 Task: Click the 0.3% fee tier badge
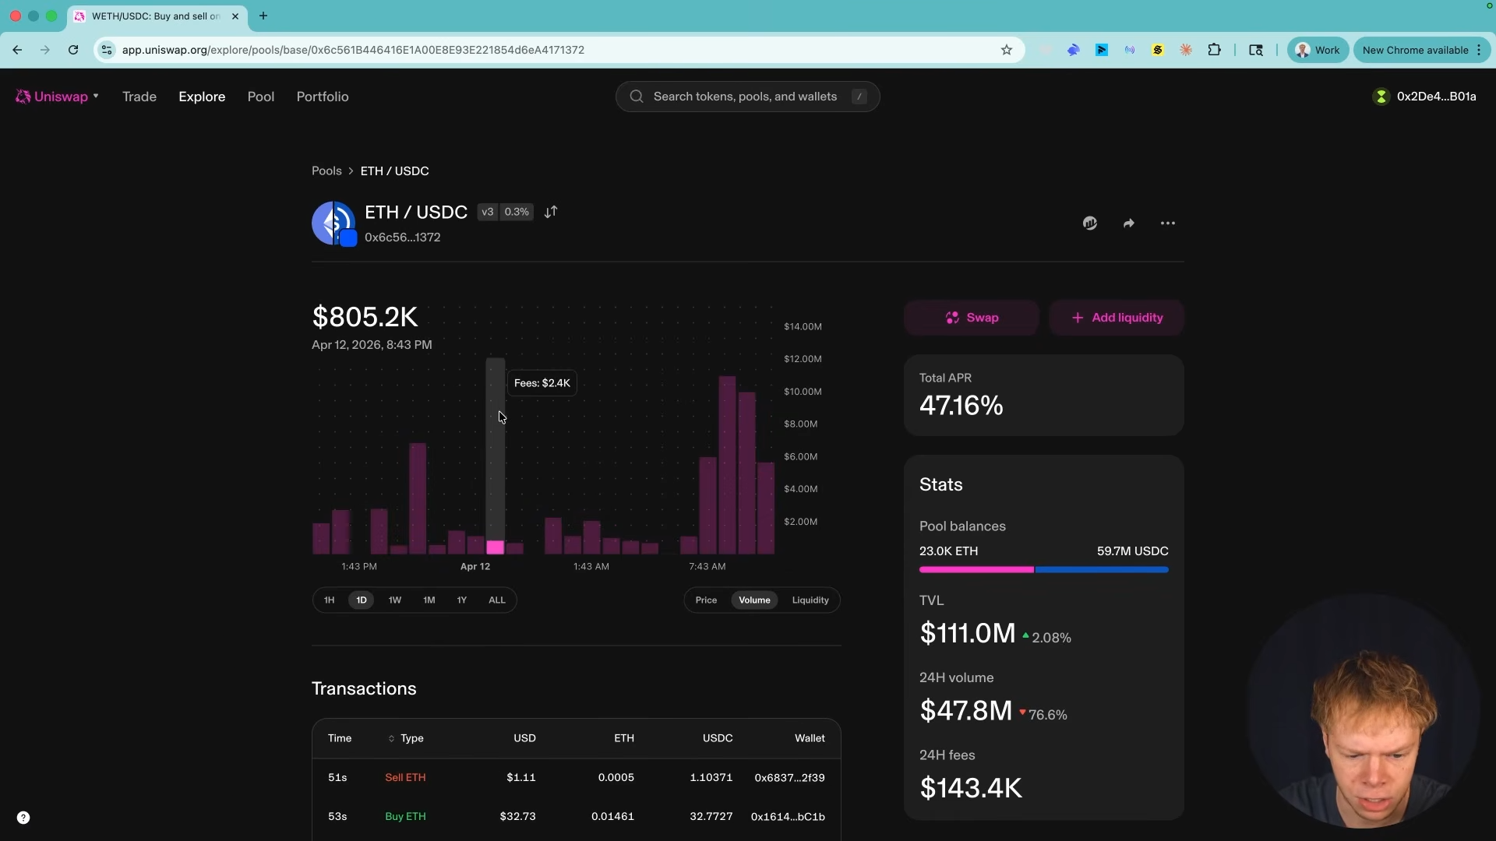click(x=517, y=212)
